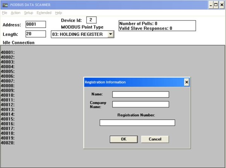Screen dimensions: 226x168
Task: Select register row 40006
Action: (x=8, y=76)
